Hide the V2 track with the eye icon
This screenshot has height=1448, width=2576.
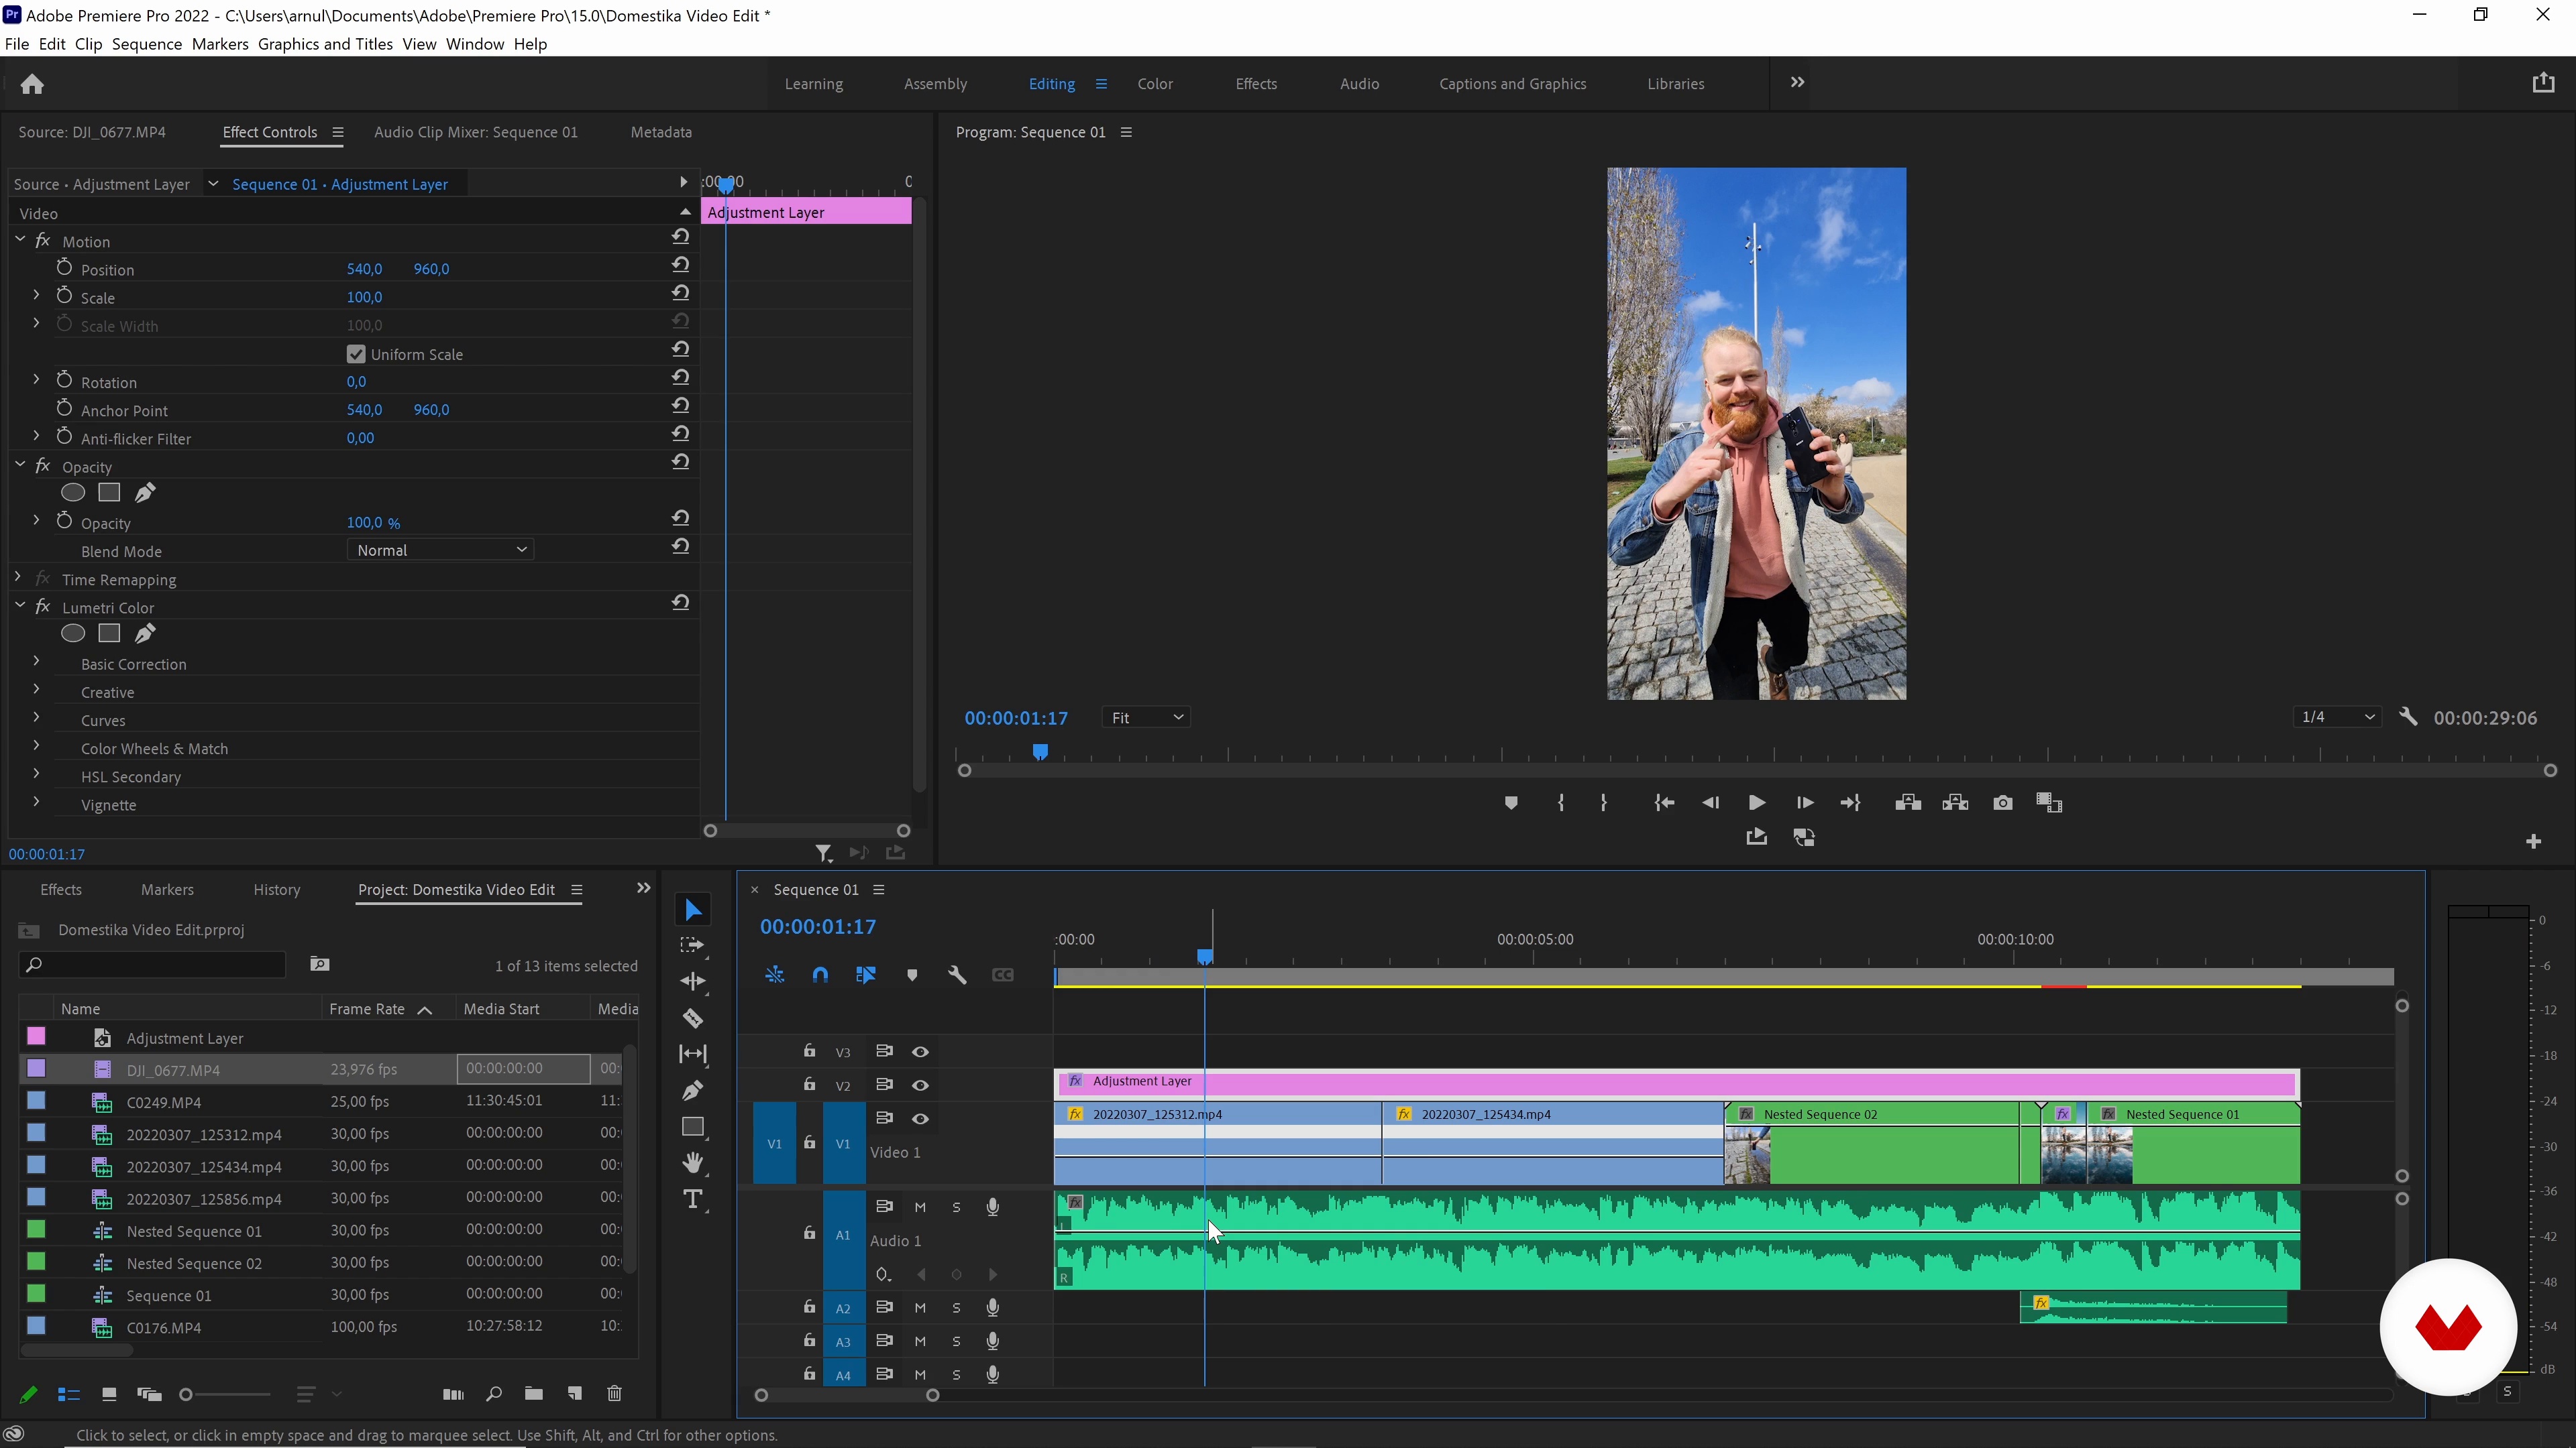pos(920,1084)
